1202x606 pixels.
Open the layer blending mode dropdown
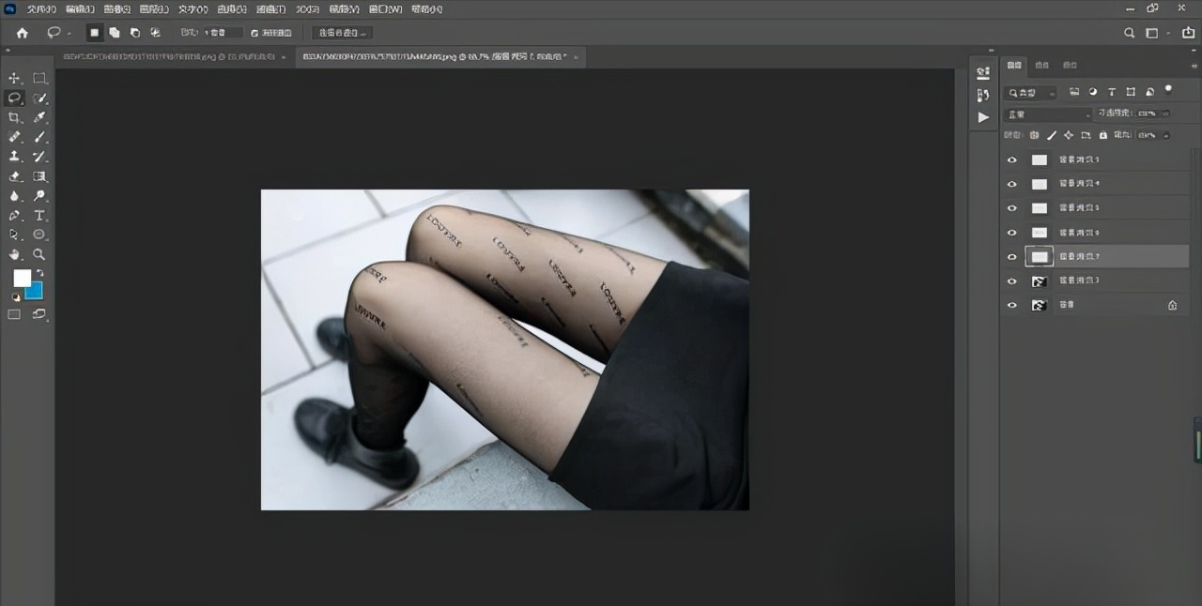click(1048, 114)
